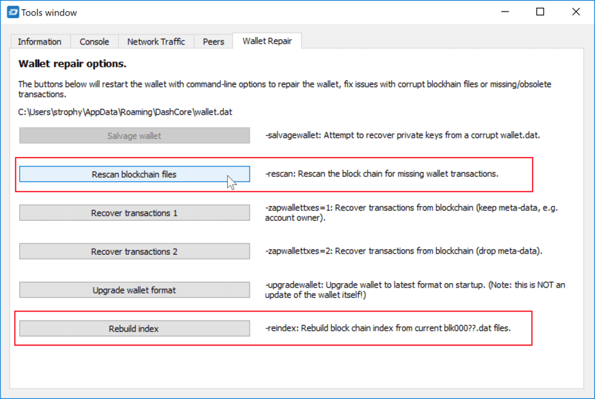Screen dimensions: 595x399
Task: Click the Recover transactions 1 button
Action: click(x=134, y=213)
